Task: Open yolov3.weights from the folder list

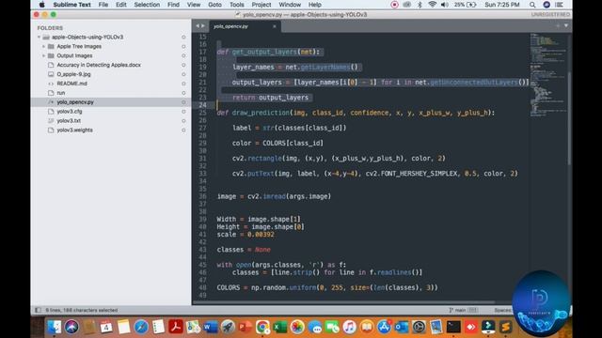Action: pyautogui.click(x=75, y=130)
